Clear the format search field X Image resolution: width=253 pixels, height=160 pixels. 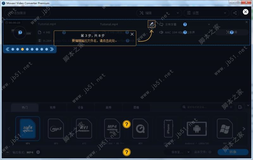pyautogui.click(x=231, y=107)
